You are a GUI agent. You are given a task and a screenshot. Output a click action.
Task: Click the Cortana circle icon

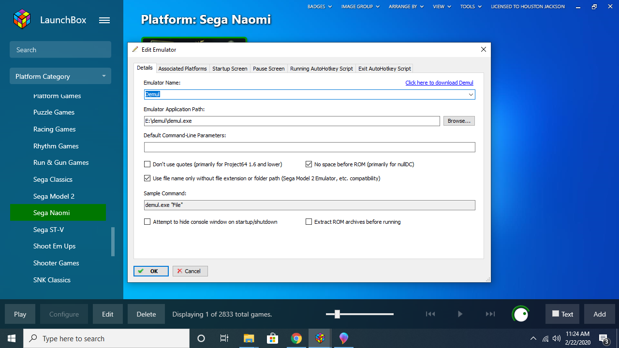[201, 338]
